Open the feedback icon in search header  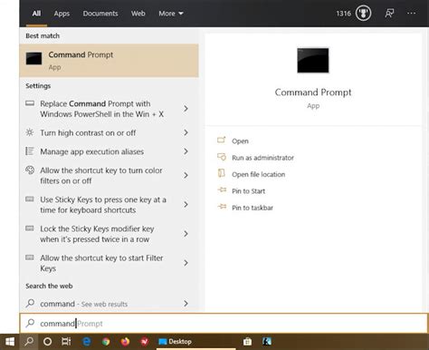click(x=389, y=14)
